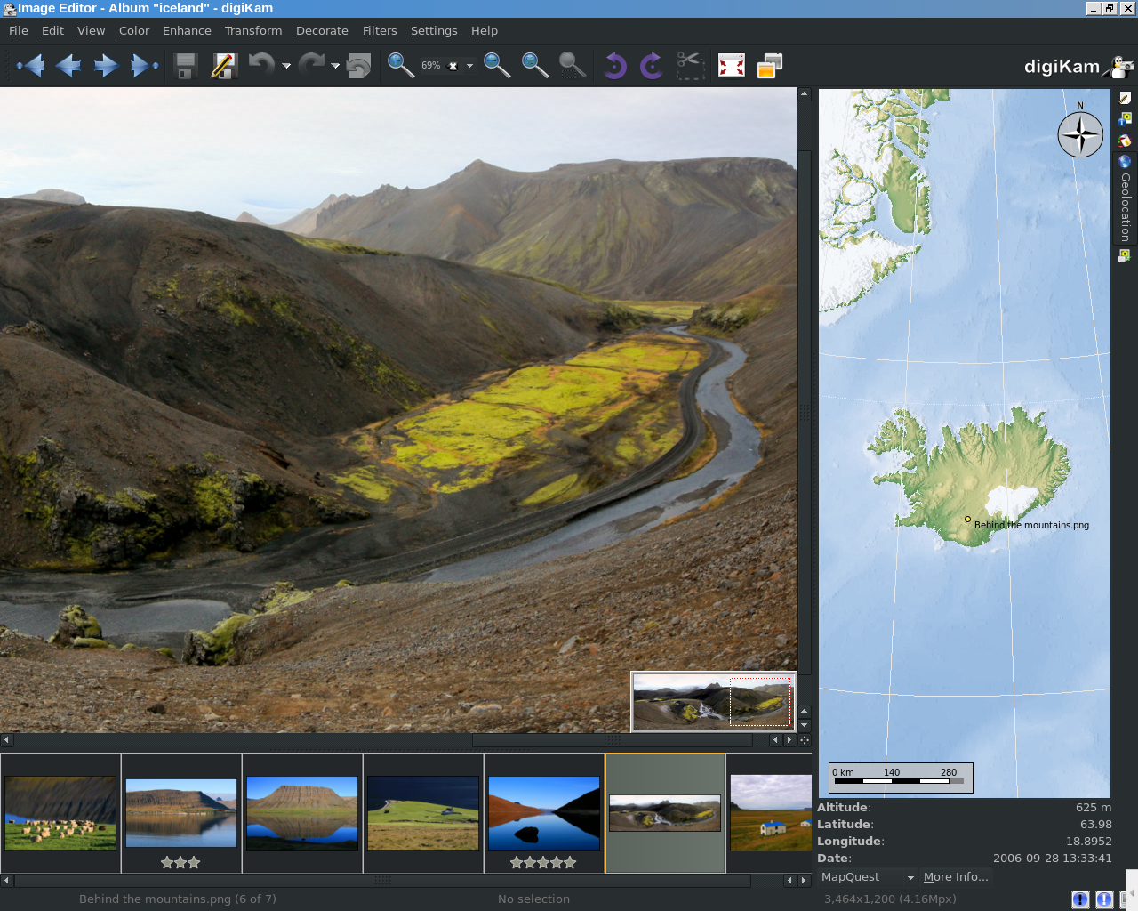The width and height of the screenshot is (1138, 911).
Task: Revert image to original
Action: pos(359,66)
